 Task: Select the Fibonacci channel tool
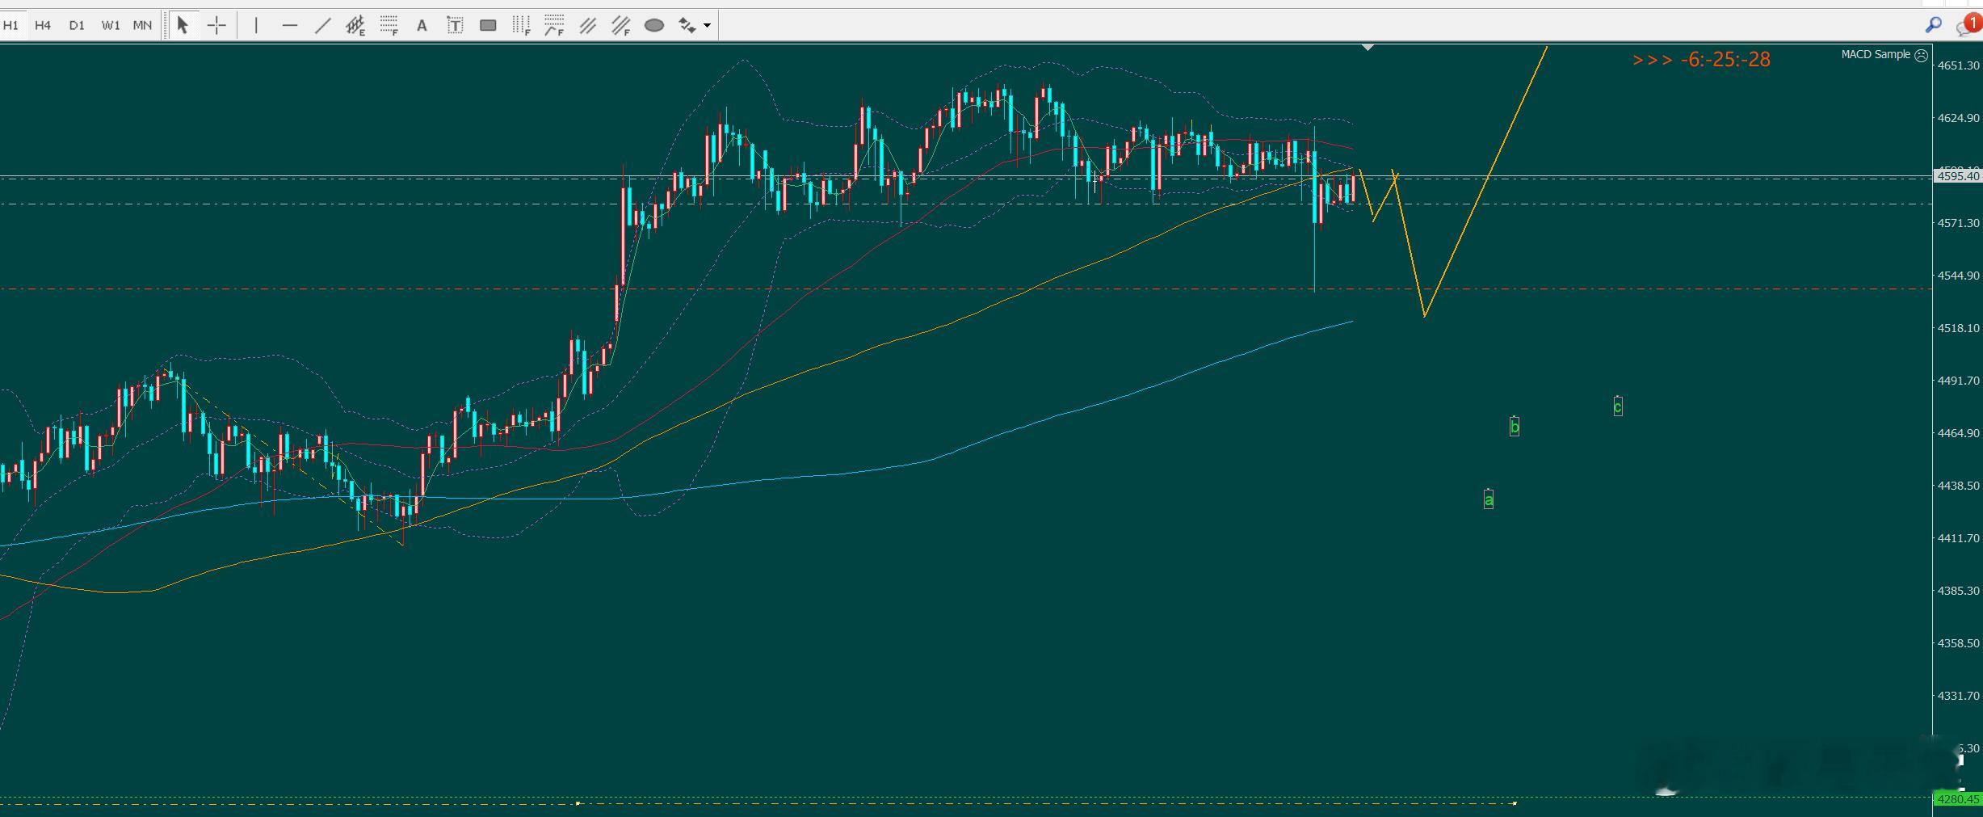click(x=620, y=26)
